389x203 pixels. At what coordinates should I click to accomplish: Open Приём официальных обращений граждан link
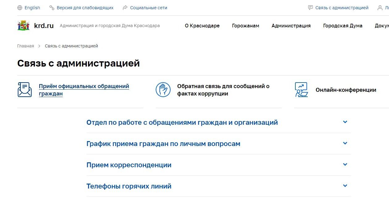84,90
